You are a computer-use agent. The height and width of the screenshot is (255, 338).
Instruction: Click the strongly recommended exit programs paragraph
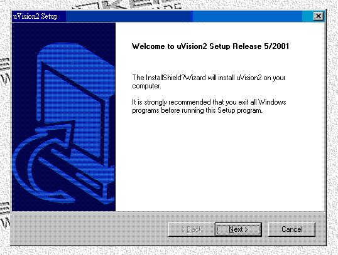pos(209,107)
